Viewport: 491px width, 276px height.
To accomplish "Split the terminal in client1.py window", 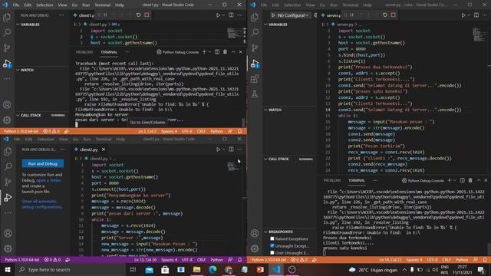I will (x=217, y=52).
